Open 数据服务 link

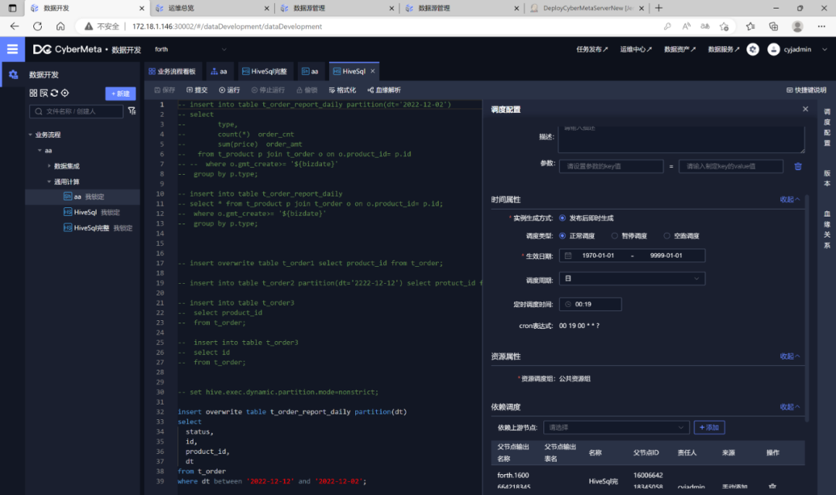[724, 49]
